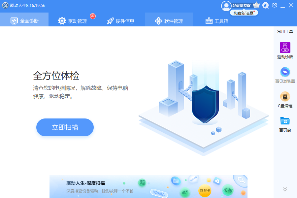The image size is (297, 198).
Task: Switch to the 驱动管理 tab
Action: (x=76, y=20)
